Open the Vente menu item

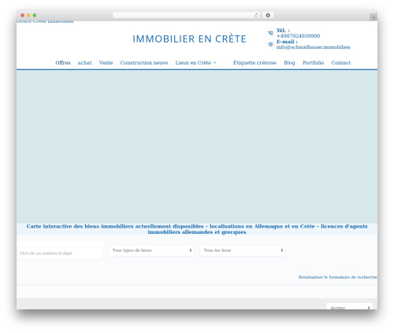click(x=106, y=63)
